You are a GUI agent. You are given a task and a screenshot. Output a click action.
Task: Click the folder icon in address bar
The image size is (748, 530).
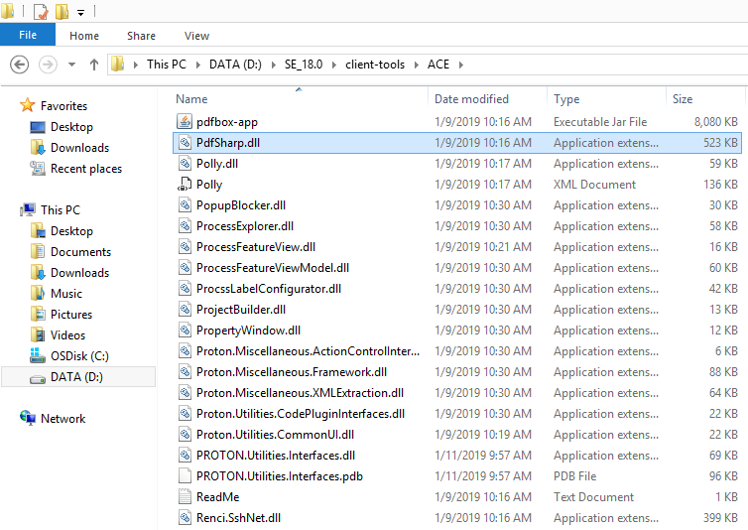point(117,64)
